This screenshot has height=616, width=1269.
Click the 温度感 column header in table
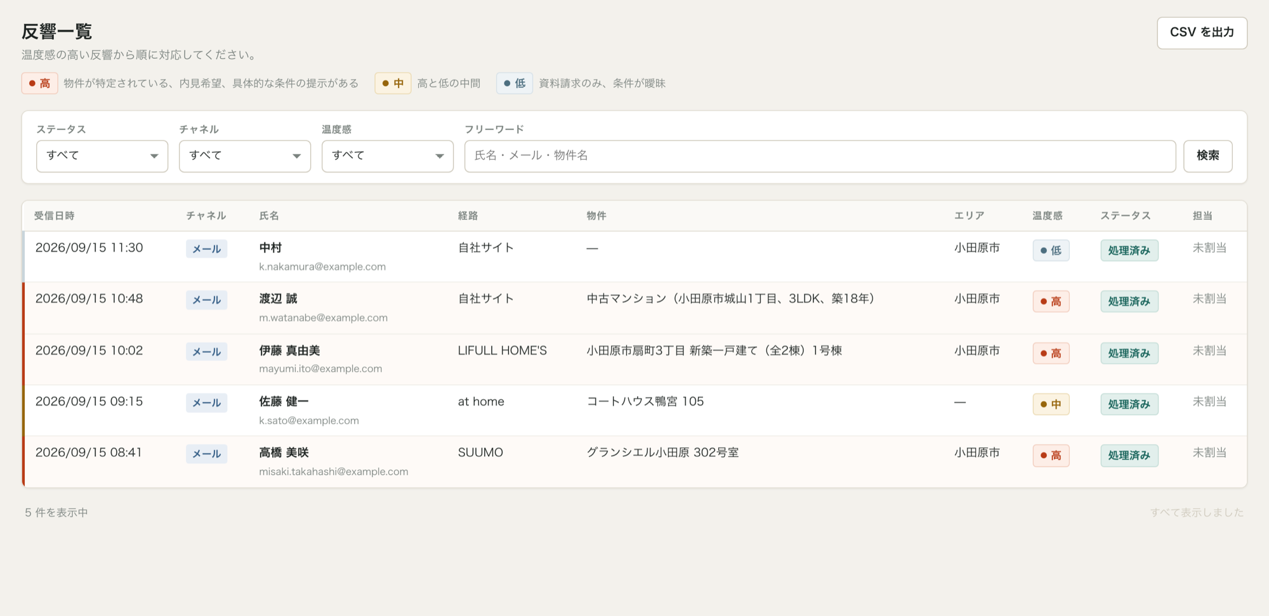point(1048,215)
